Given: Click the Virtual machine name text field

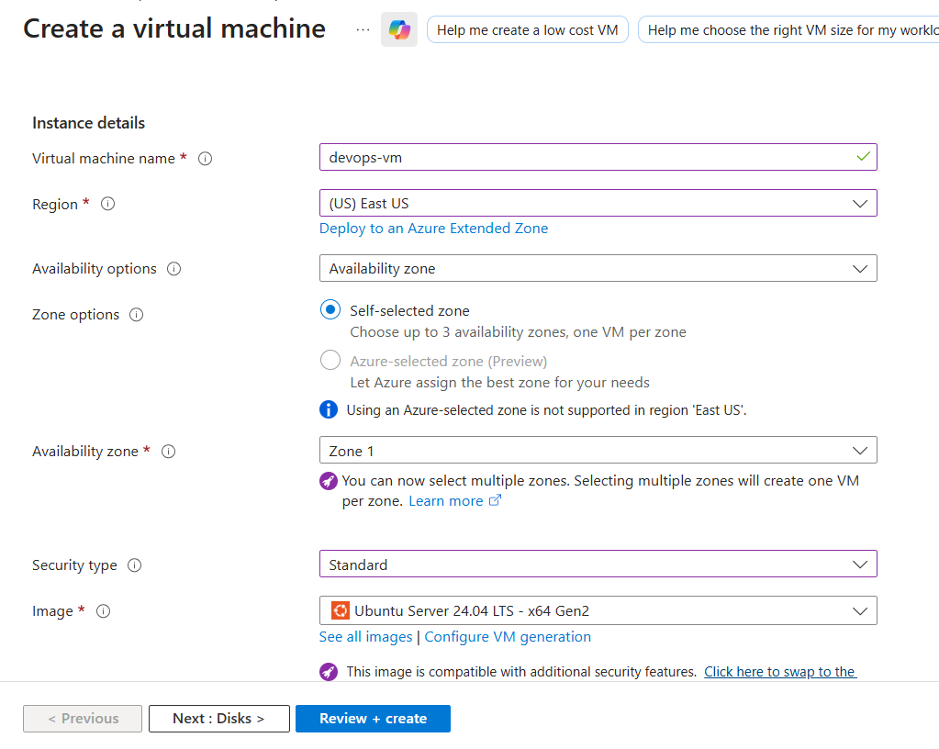Looking at the screenshot, I should pyautogui.click(x=587, y=157).
